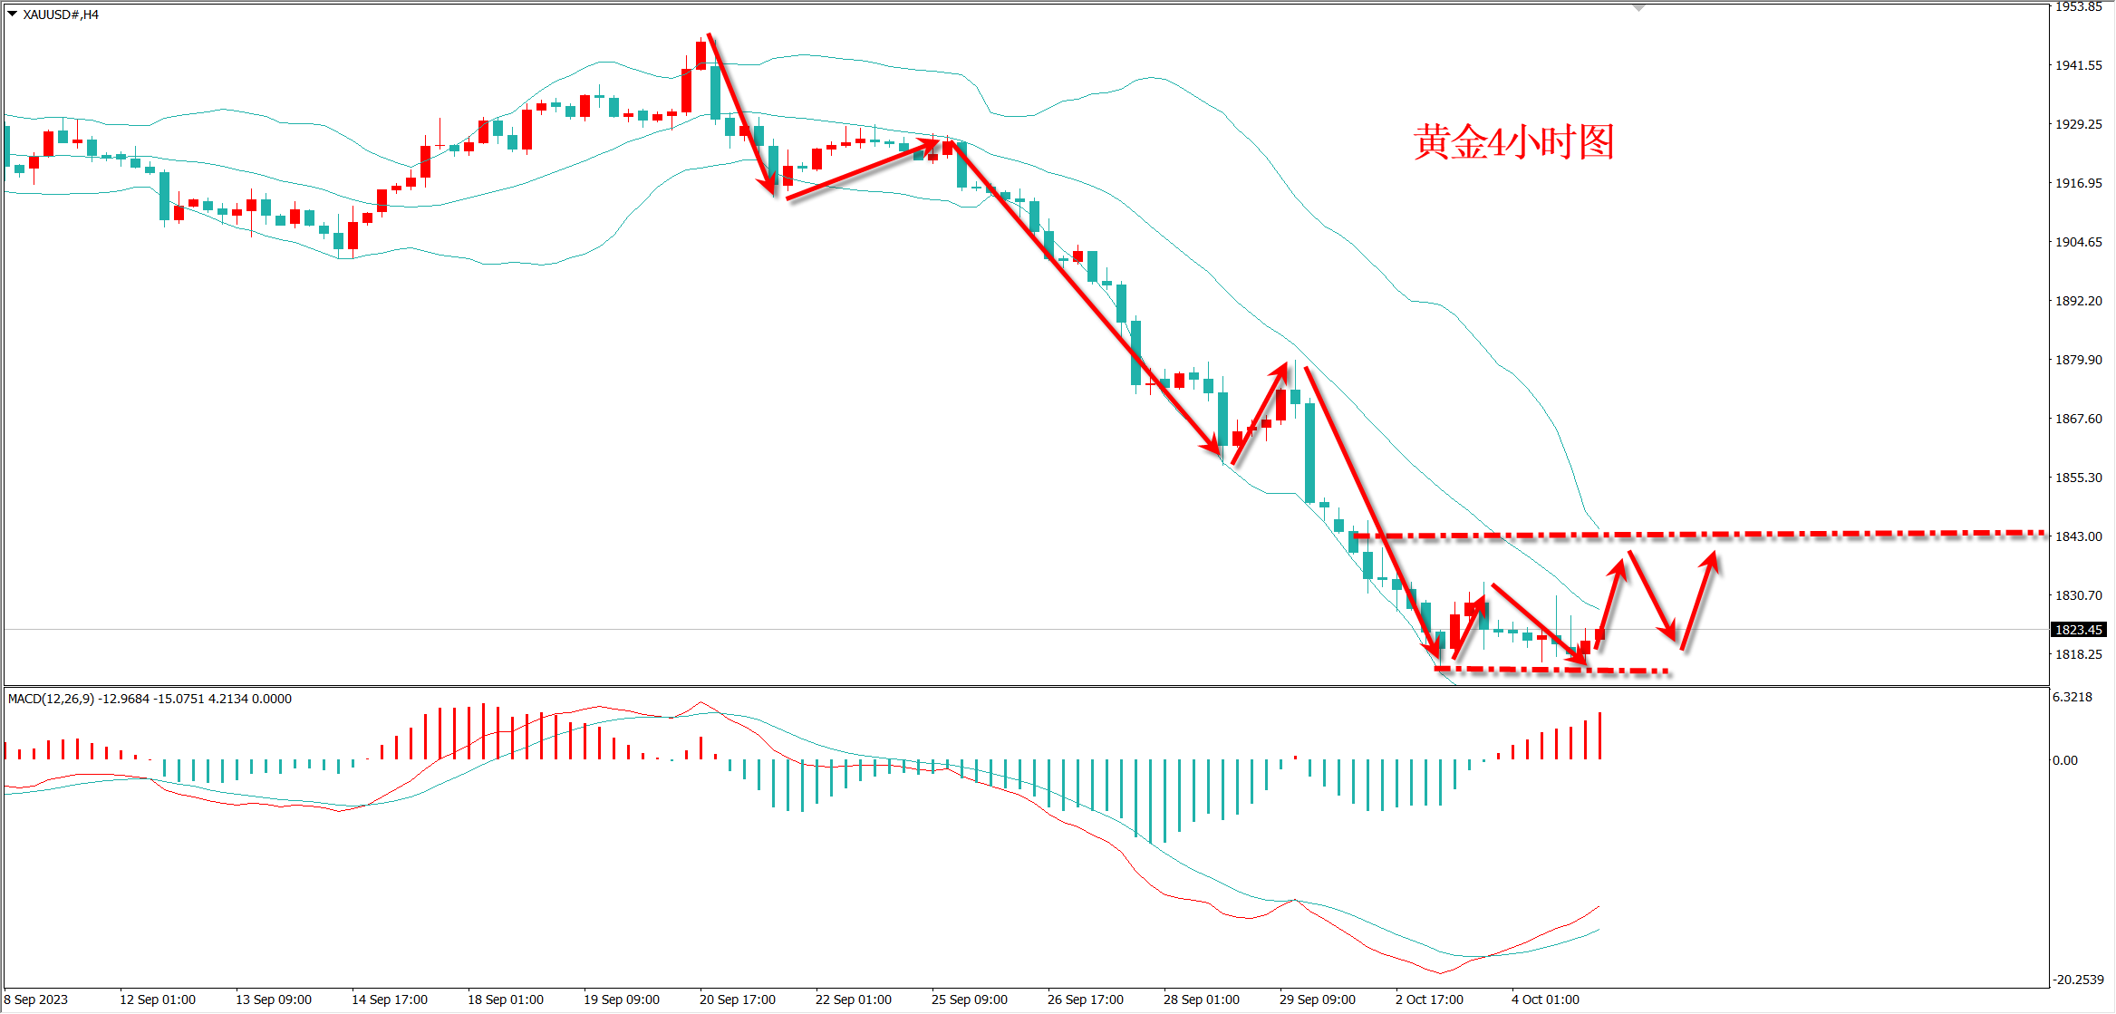The width and height of the screenshot is (2116, 1014).
Task: Click the 8 Sep 2023 time axis label
Action: (36, 1000)
